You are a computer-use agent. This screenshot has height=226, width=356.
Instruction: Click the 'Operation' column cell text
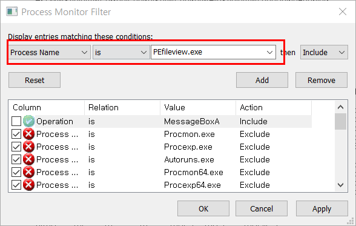[x=54, y=122]
